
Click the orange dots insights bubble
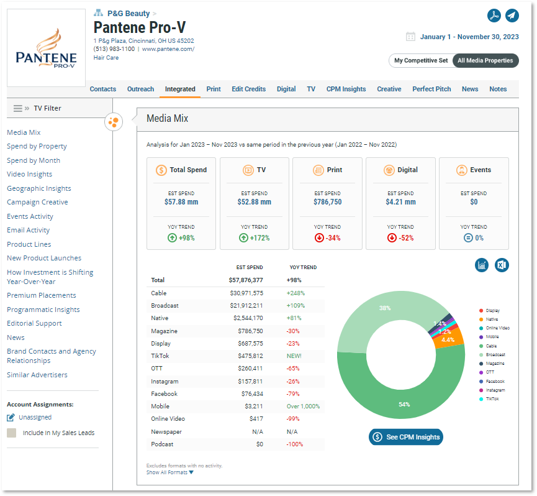[114, 122]
